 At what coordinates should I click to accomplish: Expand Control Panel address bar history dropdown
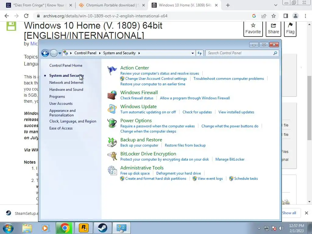193,53
